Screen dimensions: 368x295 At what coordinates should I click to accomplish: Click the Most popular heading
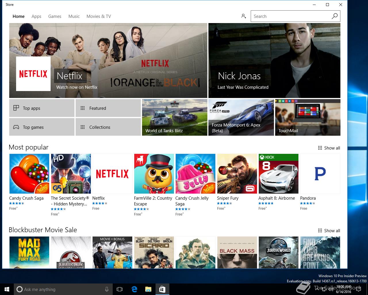[28, 147]
